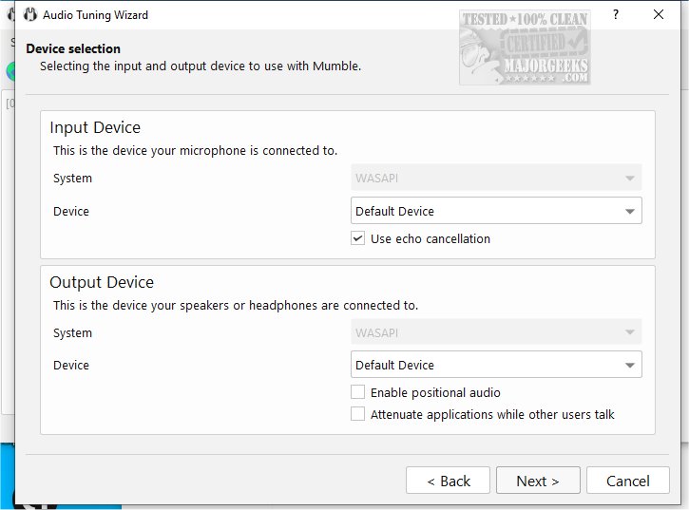Click the Device selection page heading
Screen dimensions: 689x510
tap(73, 48)
